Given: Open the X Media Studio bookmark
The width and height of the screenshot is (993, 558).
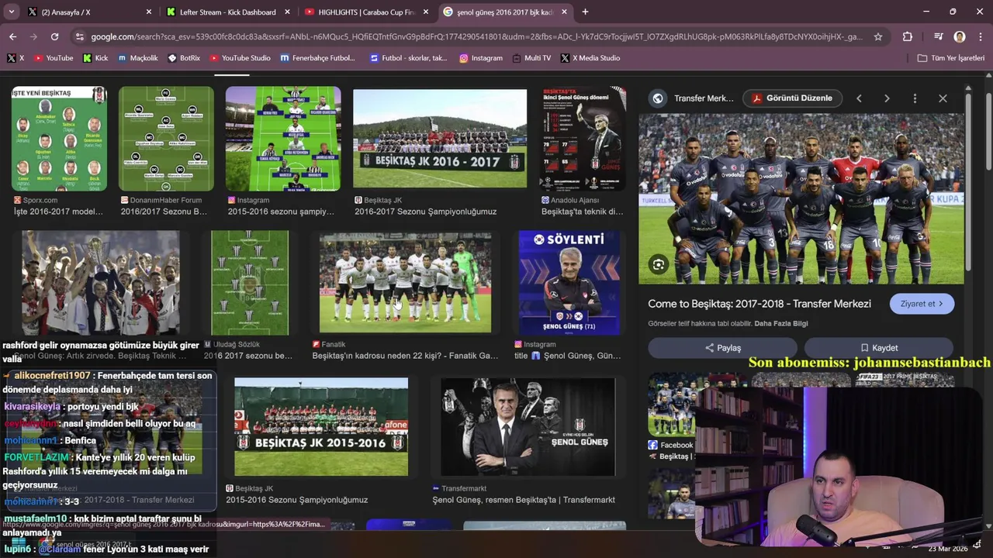Looking at the screenshot, I should [x=590, y=58].
